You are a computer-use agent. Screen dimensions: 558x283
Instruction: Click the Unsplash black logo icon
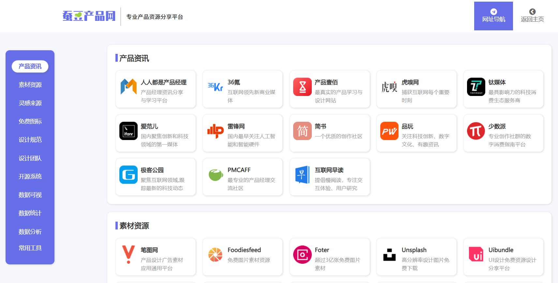click(389, 255)
